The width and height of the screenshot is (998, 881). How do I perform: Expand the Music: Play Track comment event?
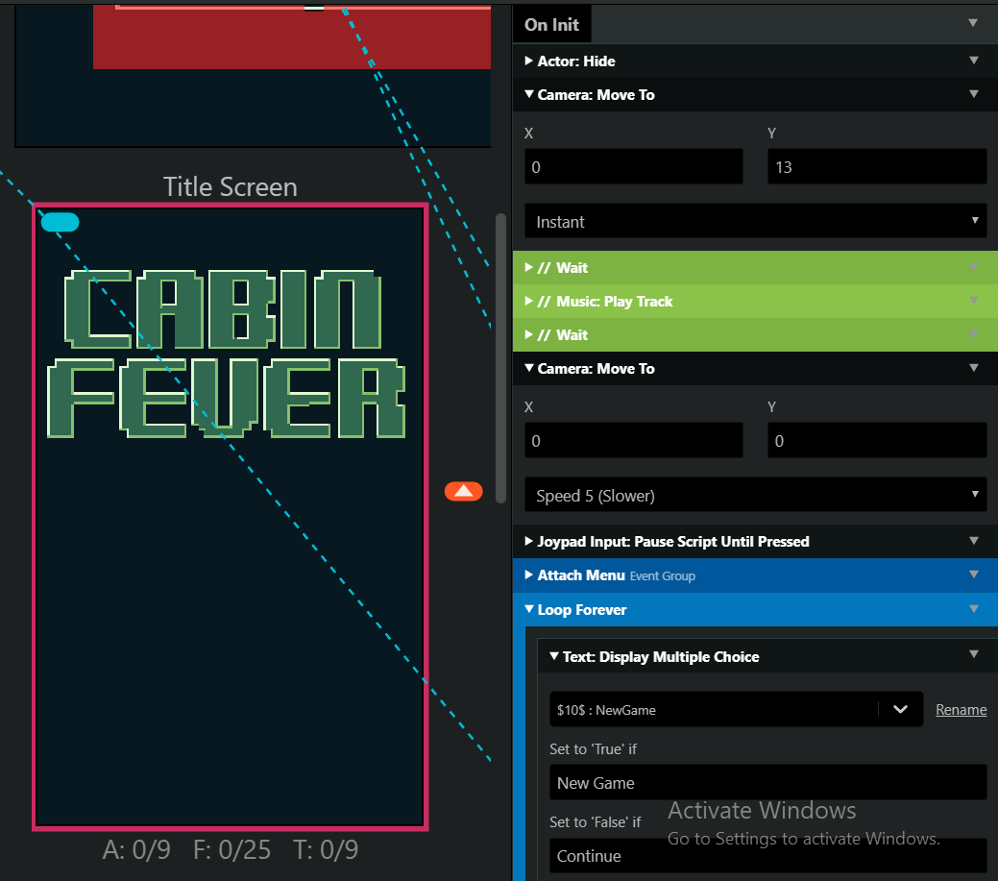click(x=528, y=301)
